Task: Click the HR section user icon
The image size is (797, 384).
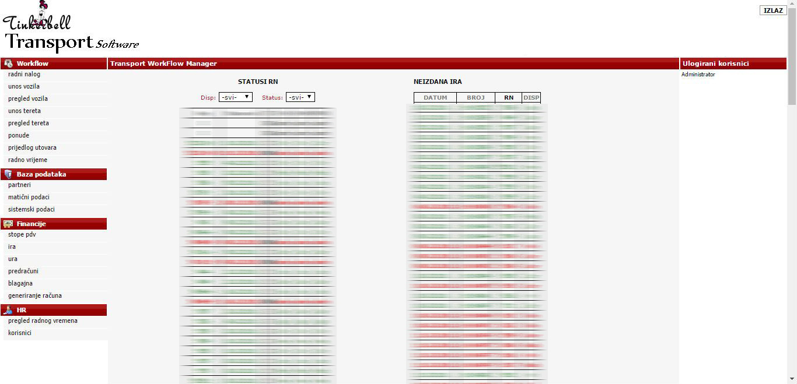Action: [x=8, y=310]
